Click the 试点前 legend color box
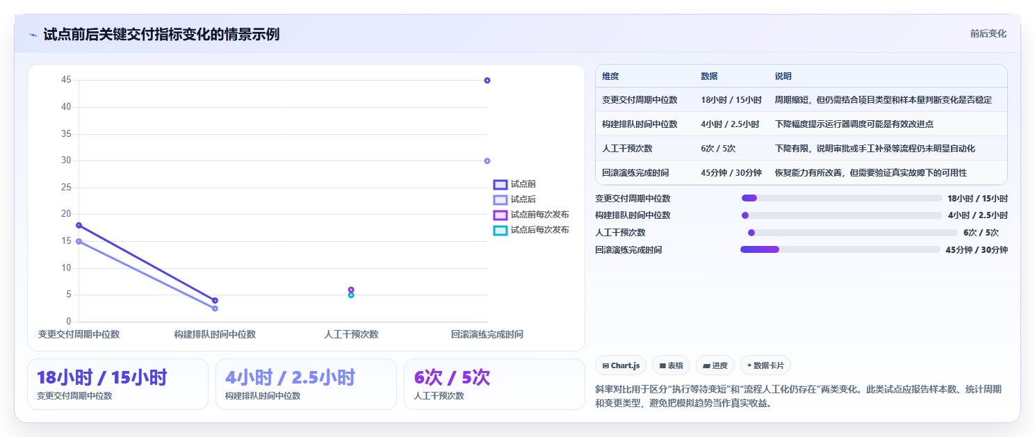1035x437 pixels. 500,184
